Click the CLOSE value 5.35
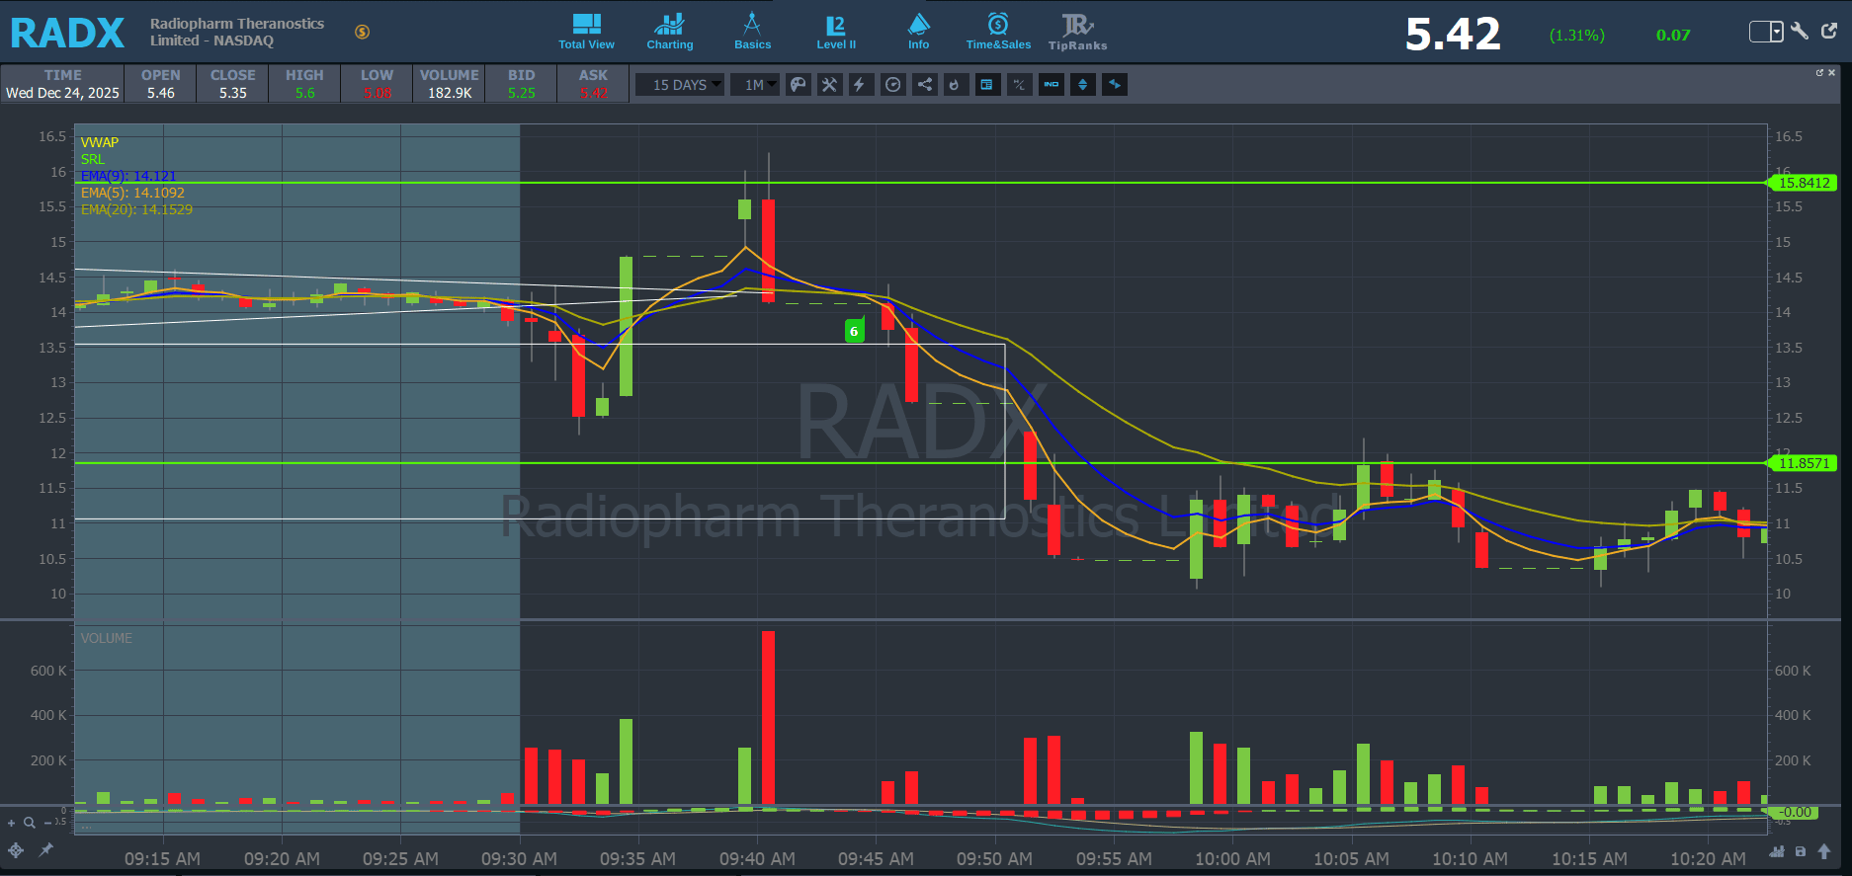 tap(233, 93)
